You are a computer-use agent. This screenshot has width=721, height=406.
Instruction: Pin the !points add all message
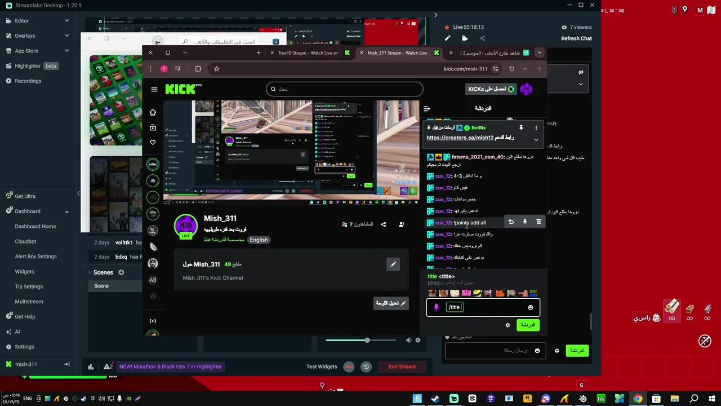point(524,222)
